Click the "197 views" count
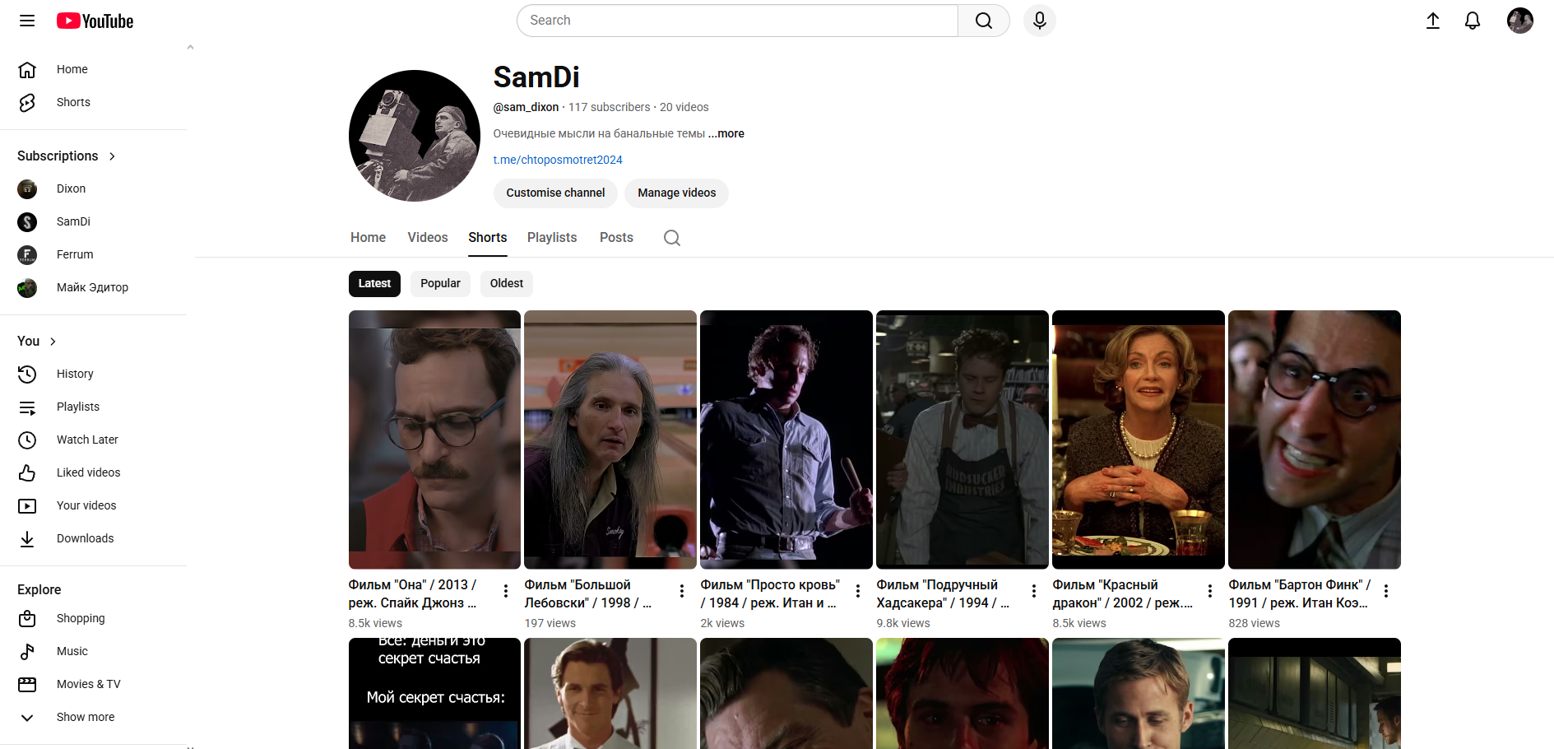This screenshot has height=749, width=1554. click(550, 623)
